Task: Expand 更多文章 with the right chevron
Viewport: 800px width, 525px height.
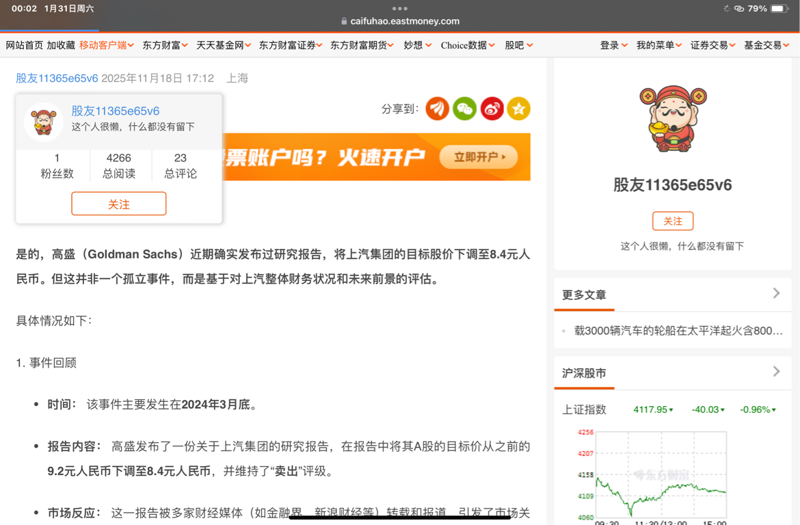Action: click(x=777, y=293)
